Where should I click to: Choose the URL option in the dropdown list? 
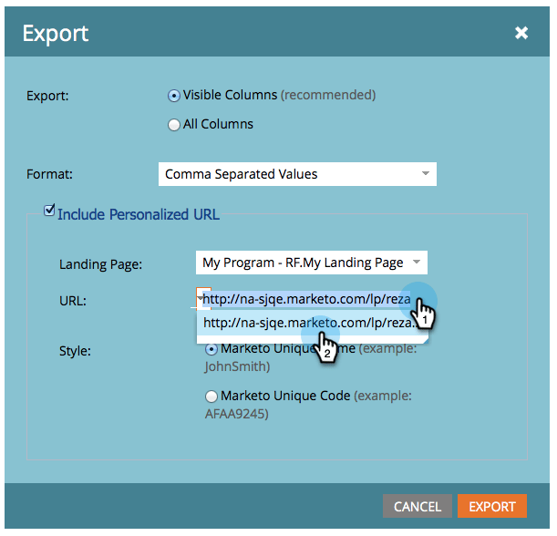(x=312, y=323)
